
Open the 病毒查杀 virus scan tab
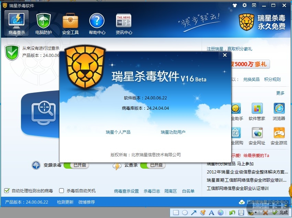16,23
